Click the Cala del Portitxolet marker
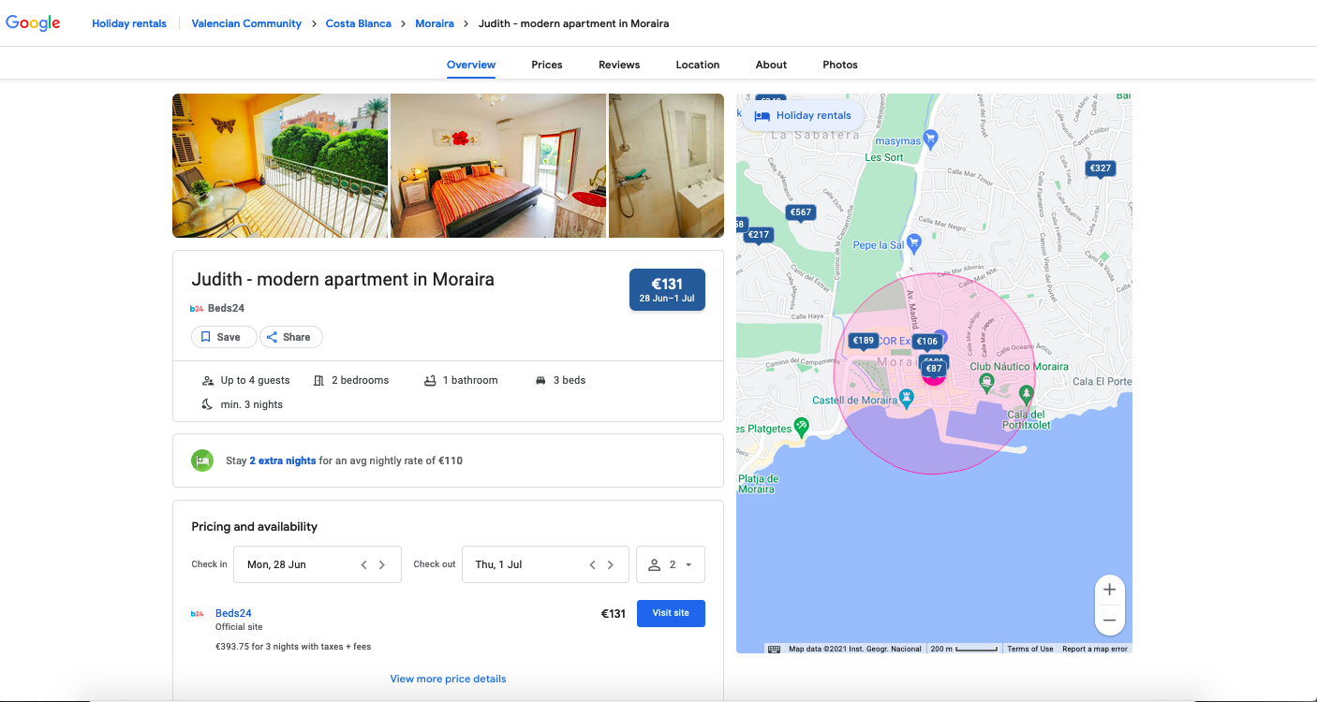Screen dimensions: 1317x702 [x=1027, y=394]
